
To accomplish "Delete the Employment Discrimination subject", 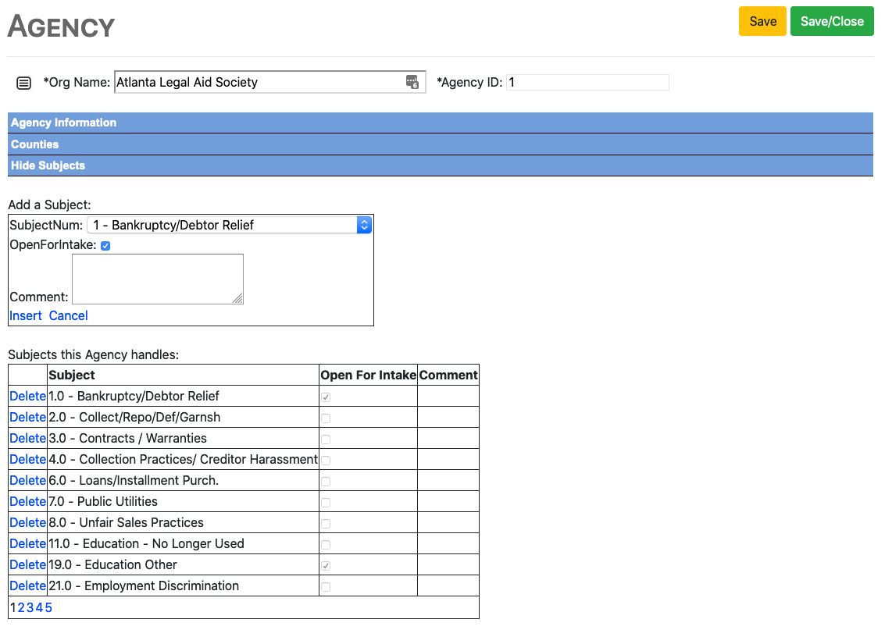I will pyautogui.click(x=27, y=585).
